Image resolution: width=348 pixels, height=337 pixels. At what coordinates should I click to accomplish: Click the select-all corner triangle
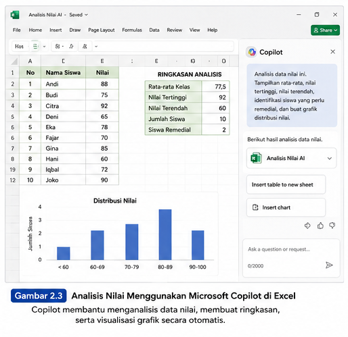click(14, 61)
